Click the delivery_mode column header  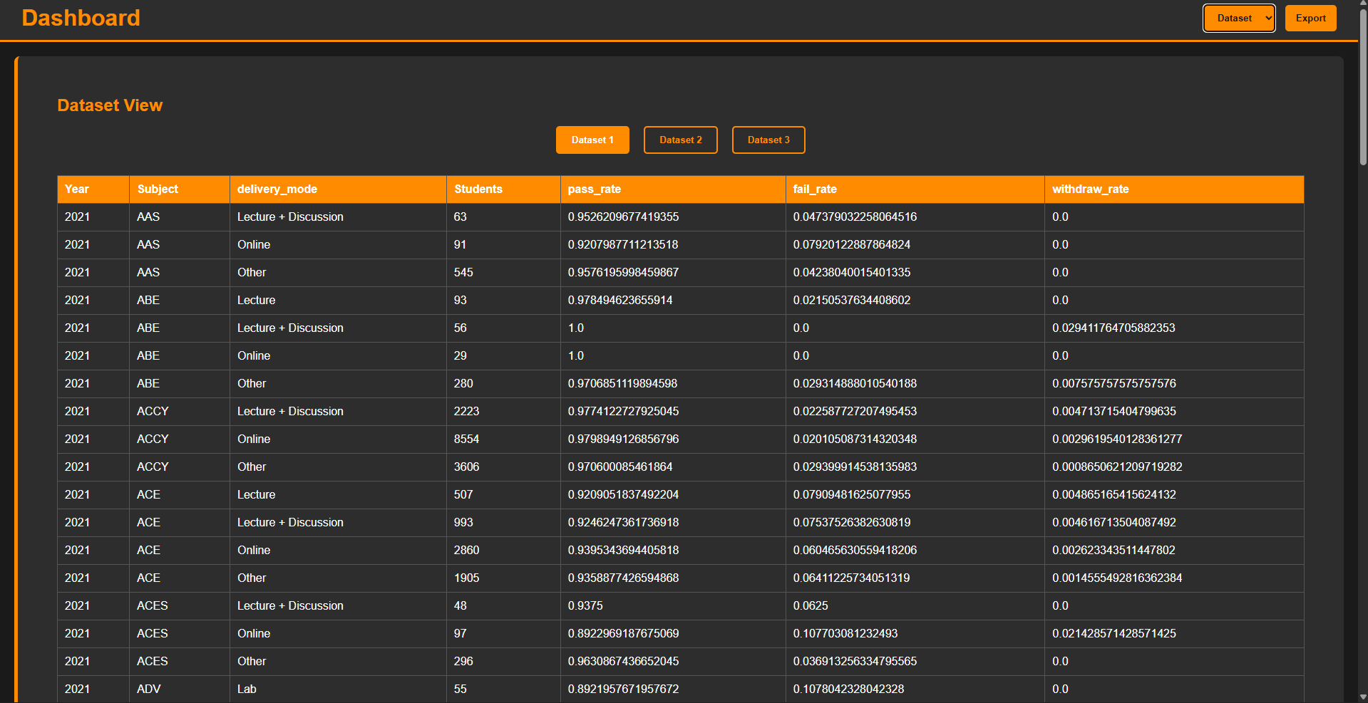click(x=338, y=189)
